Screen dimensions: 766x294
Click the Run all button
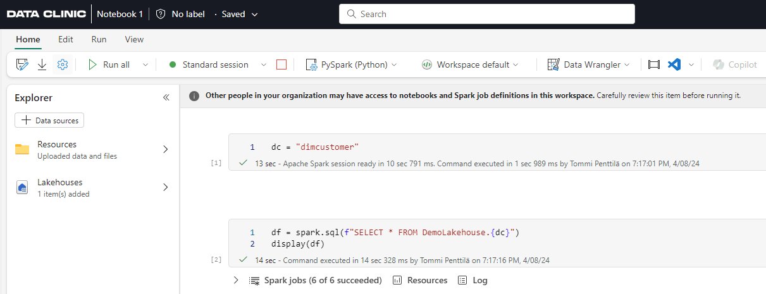(x=109, y=64)
